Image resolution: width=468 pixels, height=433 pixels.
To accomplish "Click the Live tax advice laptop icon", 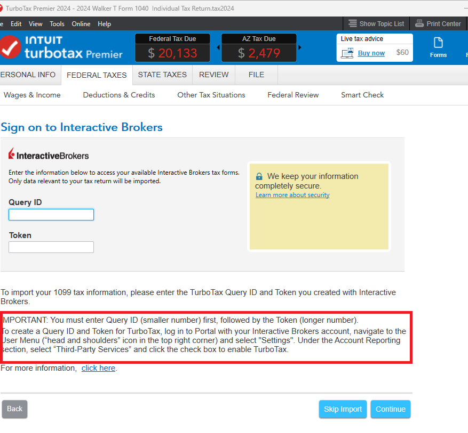I will click(x=347, y=53).
